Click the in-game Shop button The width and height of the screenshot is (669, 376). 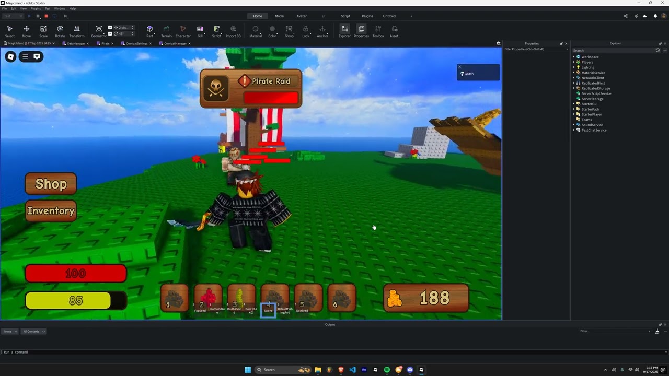click(51, 184)
